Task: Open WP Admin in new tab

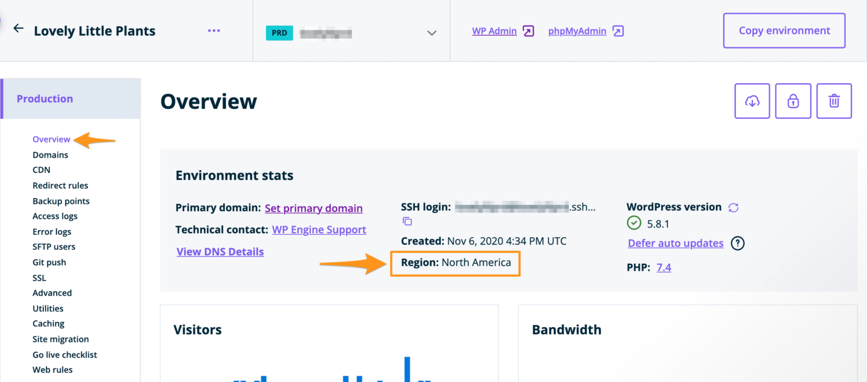Action: click(494, 31)
